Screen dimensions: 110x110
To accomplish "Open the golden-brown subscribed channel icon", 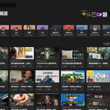I will tap(83, 15).
